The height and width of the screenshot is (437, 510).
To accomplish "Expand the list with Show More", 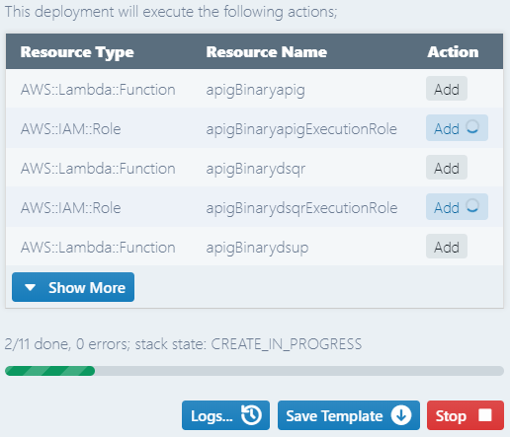I will tap(73, 287).
